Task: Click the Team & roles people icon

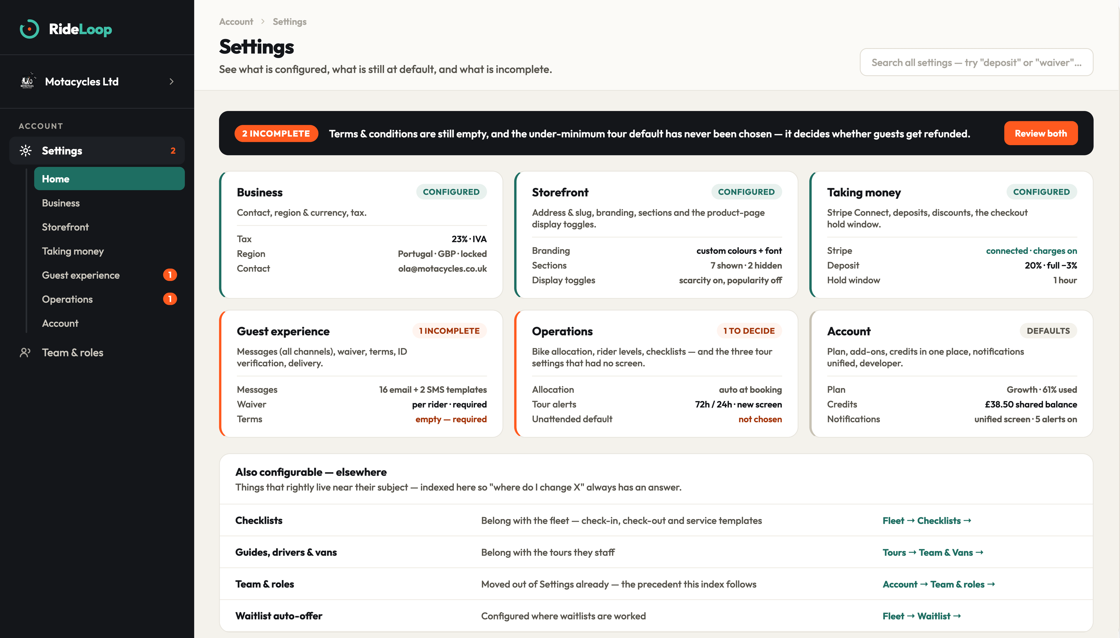Action: (x=25, y=352)
